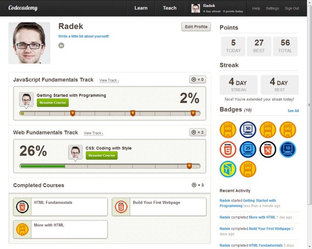
Task: Click the JavaScript track badge counter ×0
Action: pyautogui.click(x=198, y=79)
